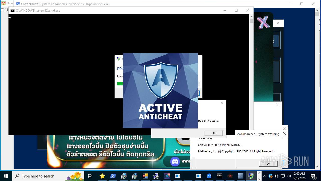Open the computer setup icon in taskbar
The width and height of the screenshot is (321, 181).
156,176
